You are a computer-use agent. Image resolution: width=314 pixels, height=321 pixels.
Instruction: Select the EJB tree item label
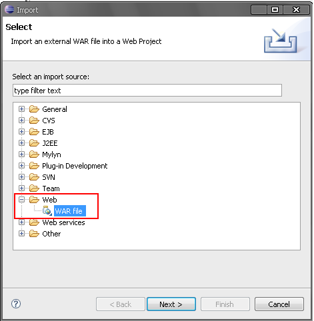tap(48, 132)
